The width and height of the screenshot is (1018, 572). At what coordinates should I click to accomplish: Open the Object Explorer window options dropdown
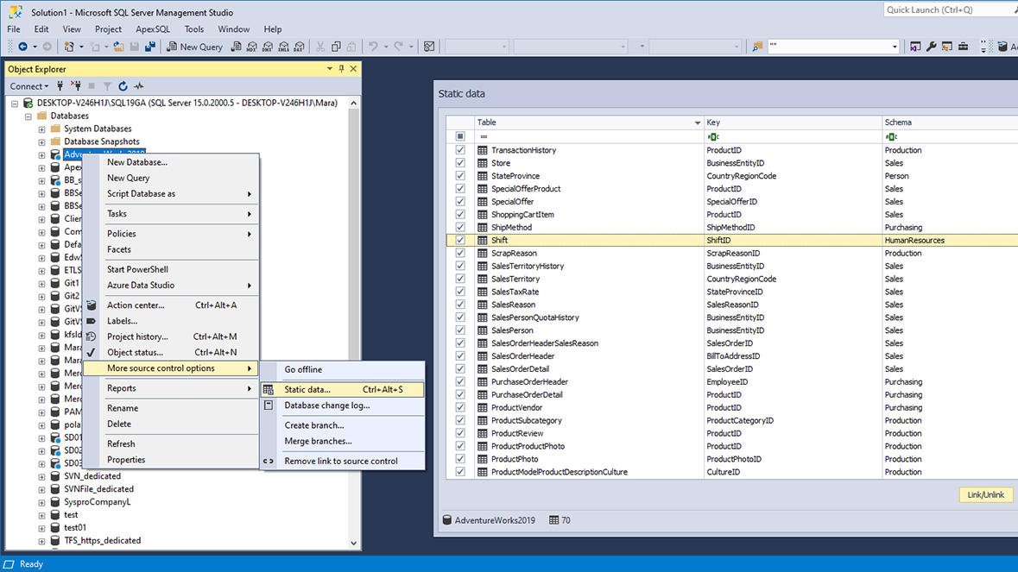point(329,69)
